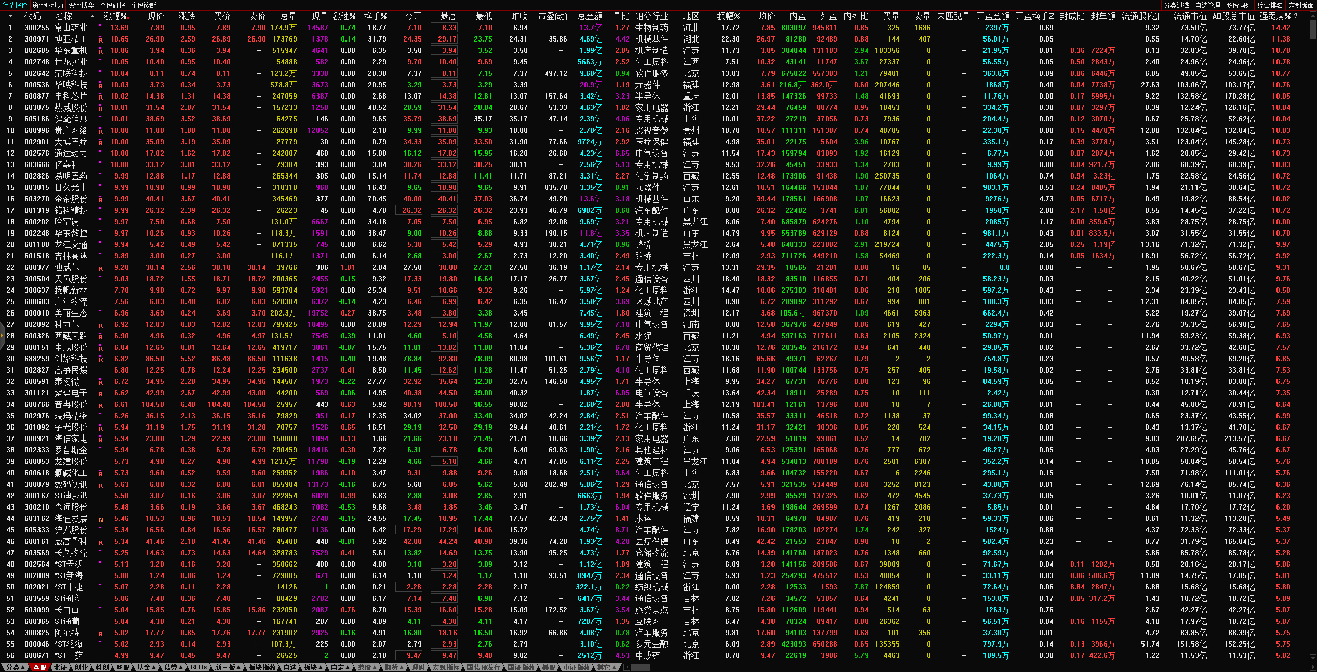Viewport: 1317px width, 672px height.
Task: Select the 常山药业 stock row
Action: (71, 28)
